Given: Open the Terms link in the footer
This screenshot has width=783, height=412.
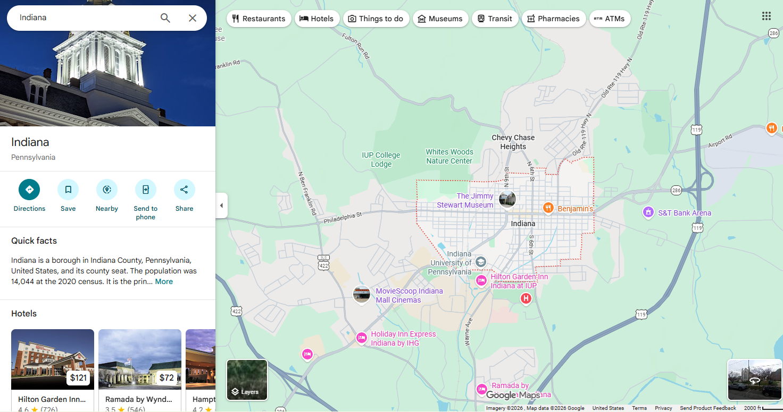Looking at the screenshot, I should 639,408.
